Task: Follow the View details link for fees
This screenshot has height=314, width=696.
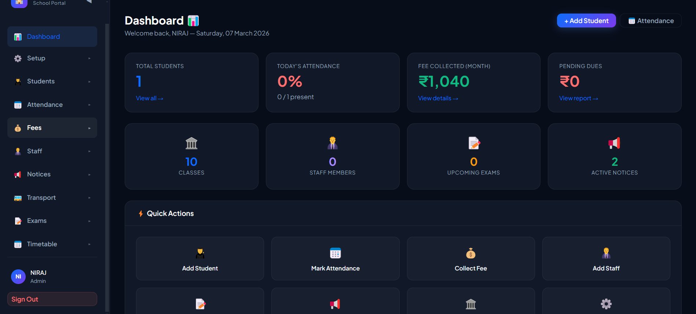Action: (x=438, y=98)
